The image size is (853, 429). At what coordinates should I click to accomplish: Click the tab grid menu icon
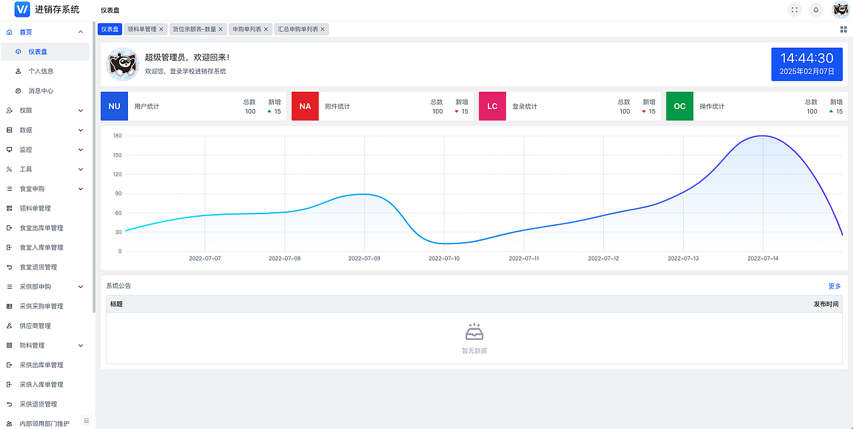844,29
